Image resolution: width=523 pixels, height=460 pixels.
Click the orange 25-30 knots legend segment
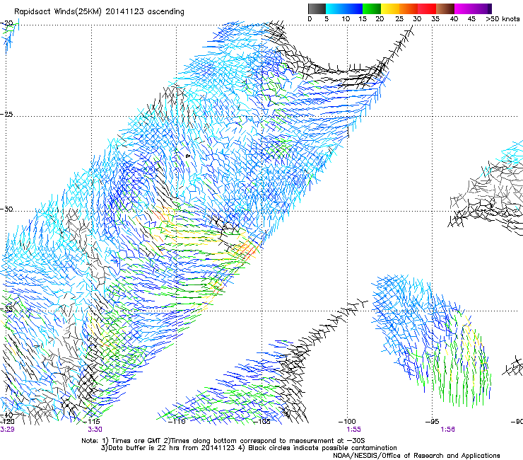409,8
